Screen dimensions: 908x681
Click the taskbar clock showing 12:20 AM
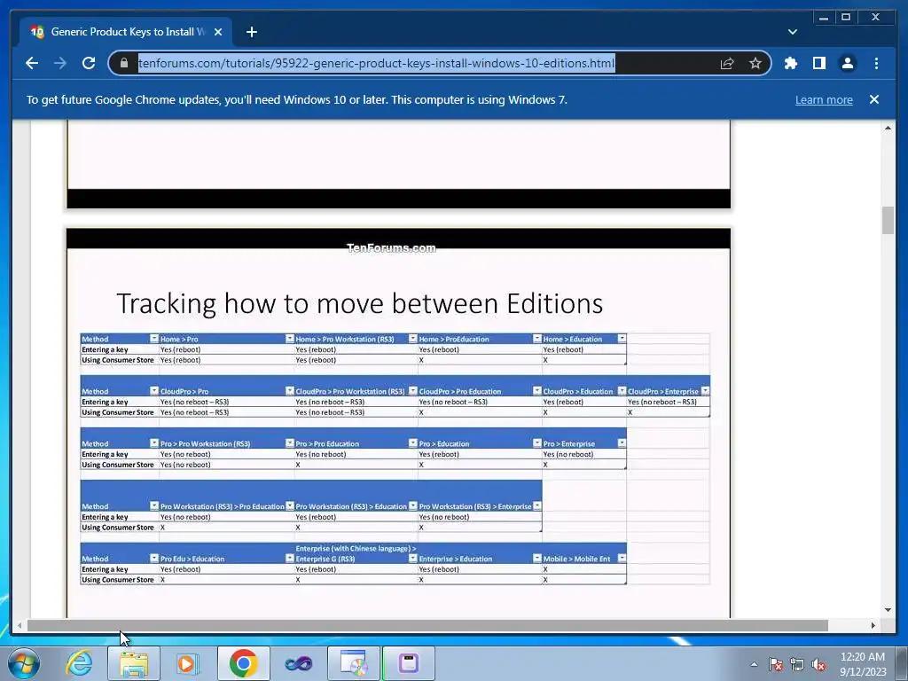[863, 664]
